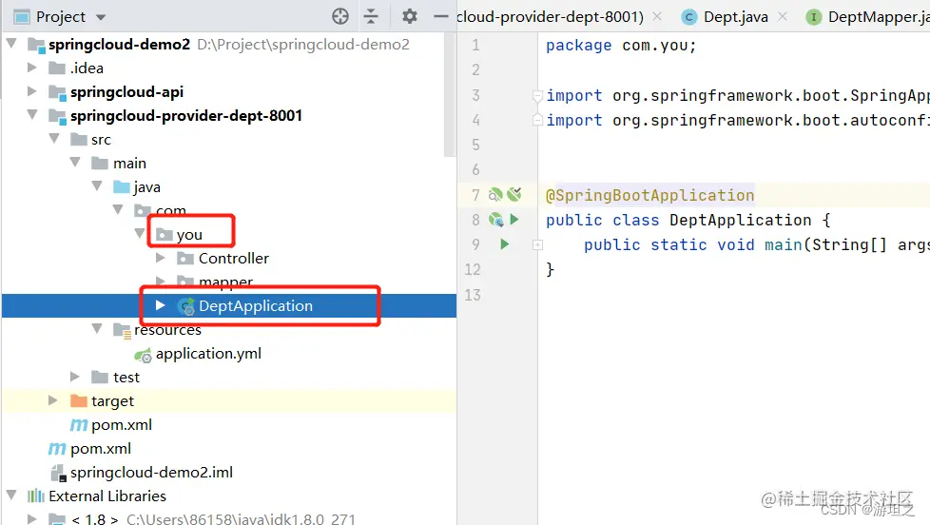Open the Project view dropdown arrow
Viewport: 930px width, 525px height.
101,17
